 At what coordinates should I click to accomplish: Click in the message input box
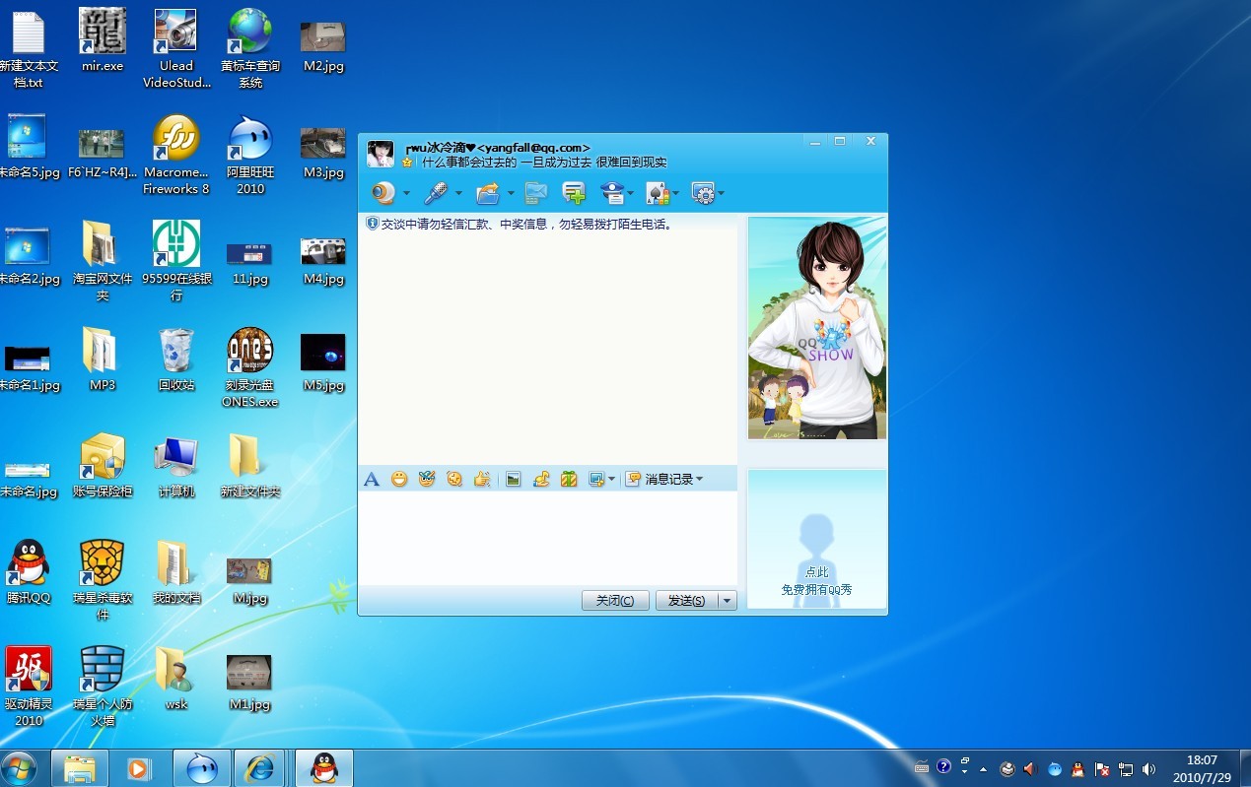click(x=547, y=537)
